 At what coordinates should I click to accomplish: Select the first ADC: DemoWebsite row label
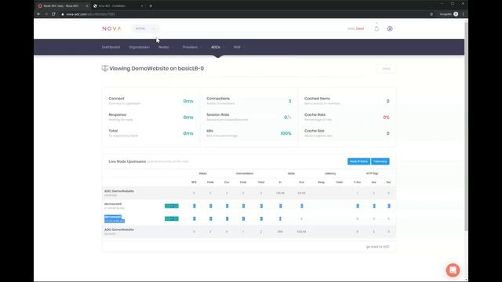click(119, 191)
